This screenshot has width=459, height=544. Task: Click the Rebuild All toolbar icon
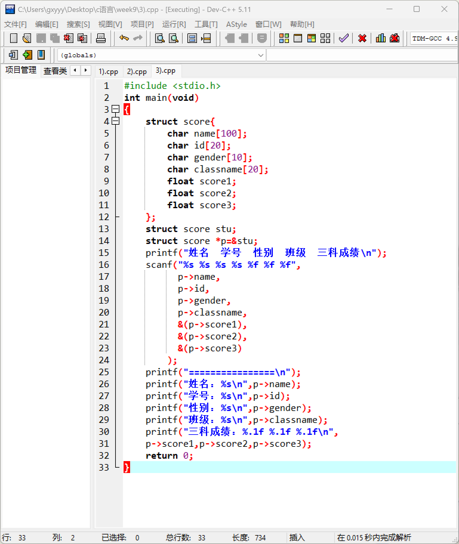325,38
